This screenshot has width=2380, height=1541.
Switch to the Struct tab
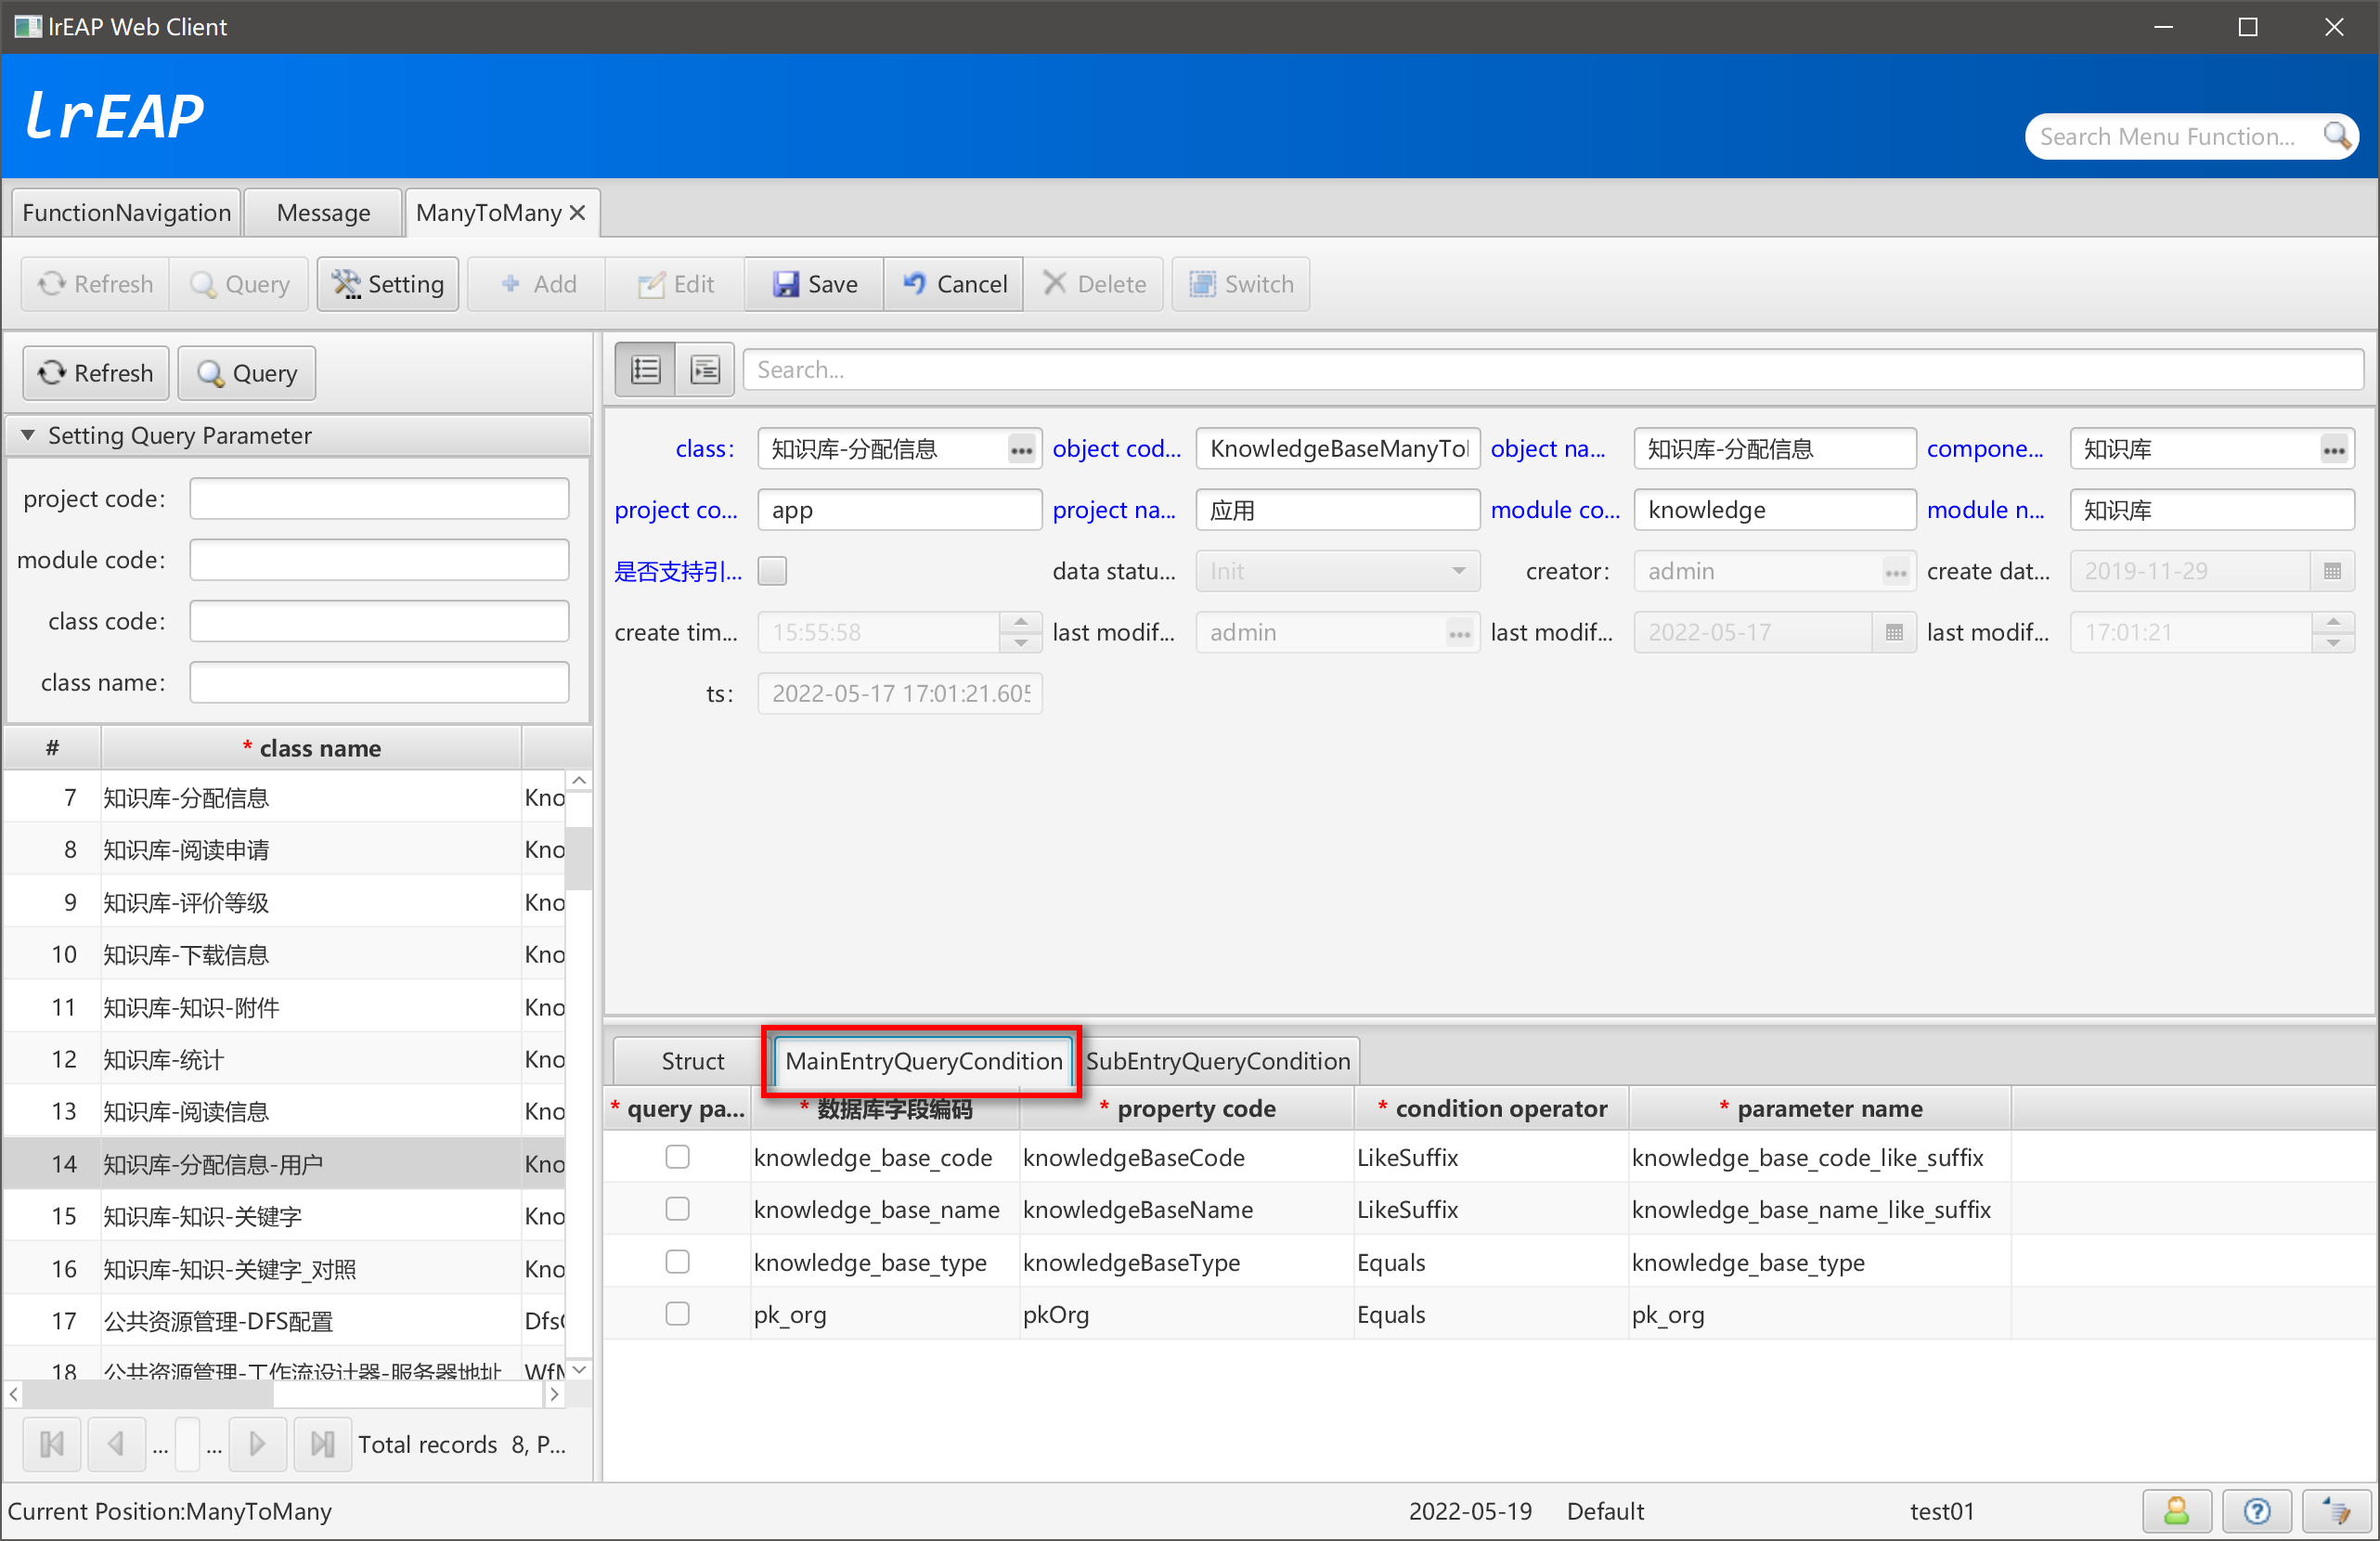pos(692,1061)
